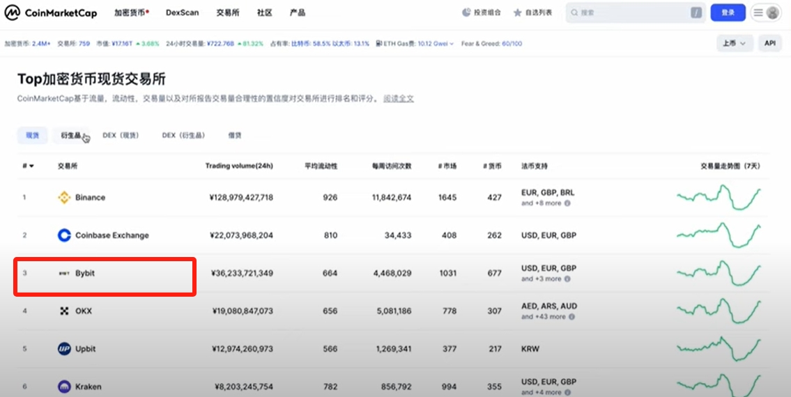This screenshot has width=791, height=397.
Task: Sort by 交易所 column header
Action: tap(68, 166)
